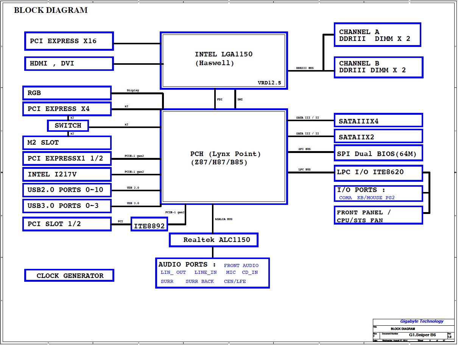Click the SATAIIIX4 block
The image size is (458, 345).
click(379, 120)
